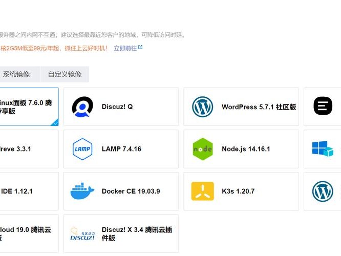Switch to the 自定义镜像 tab

point(65,74)
